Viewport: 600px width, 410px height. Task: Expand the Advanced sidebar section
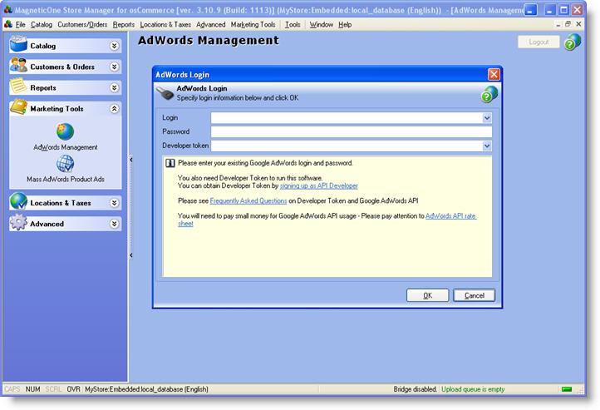(114, 224)
